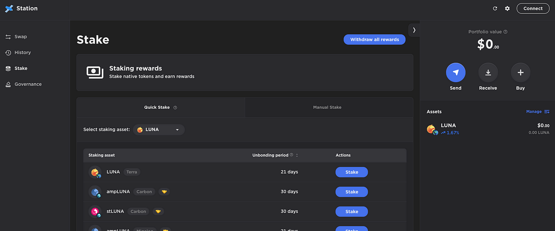
Task: Click the Station logo icon
Action: pos(9,8)
